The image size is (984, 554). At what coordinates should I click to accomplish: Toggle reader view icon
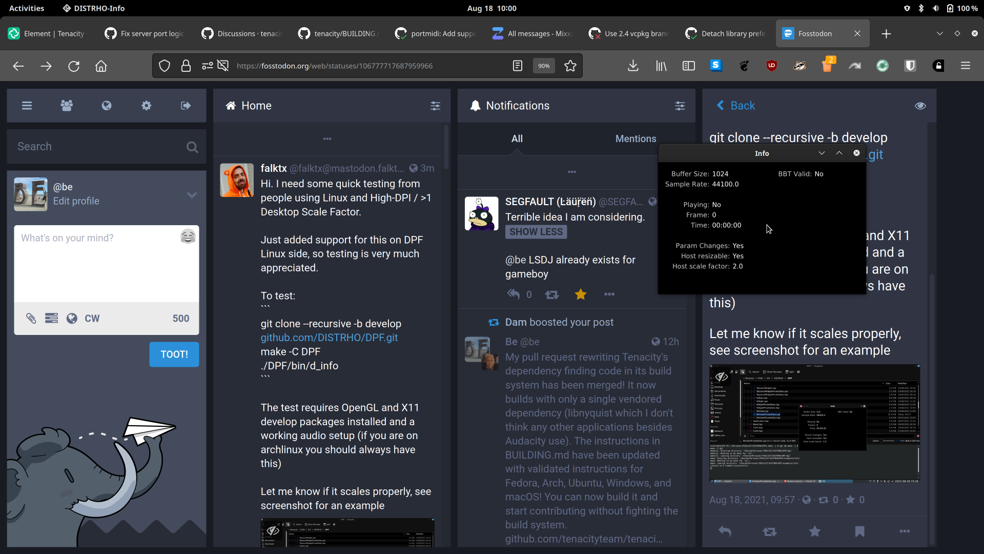pos(518,66)
